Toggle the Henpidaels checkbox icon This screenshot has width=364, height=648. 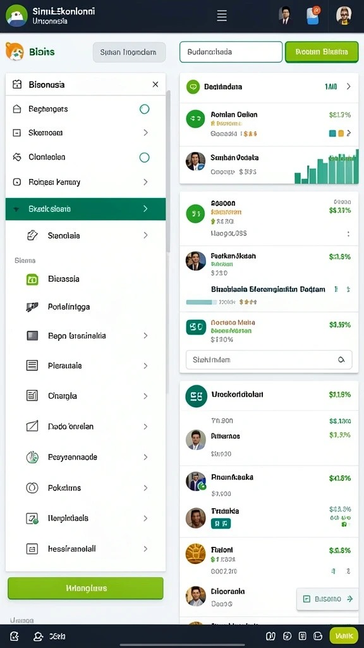point(32,518)
